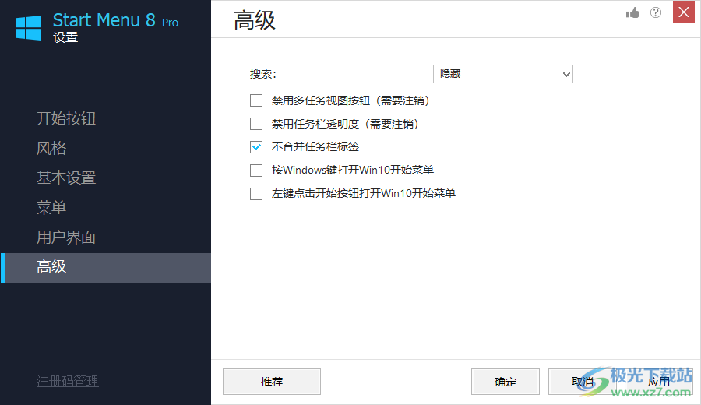Confirm with the 确定 button
Image resolution: width=701 pixels, height=405 pixels.
[x=505, y=382]
